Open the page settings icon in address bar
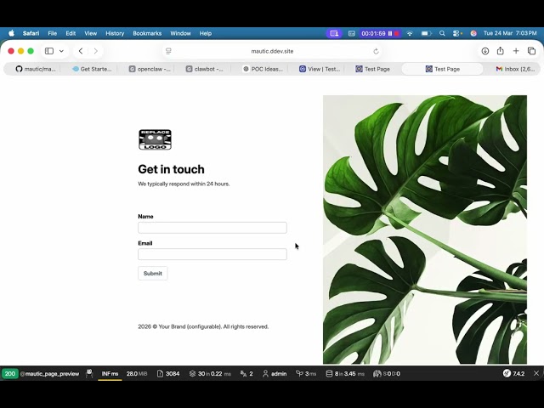544x408 pixels. click(168, 51)
